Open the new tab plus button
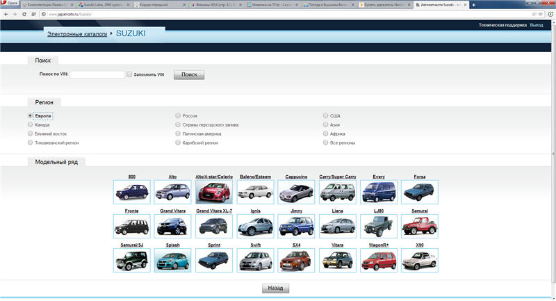 point(474,5)
